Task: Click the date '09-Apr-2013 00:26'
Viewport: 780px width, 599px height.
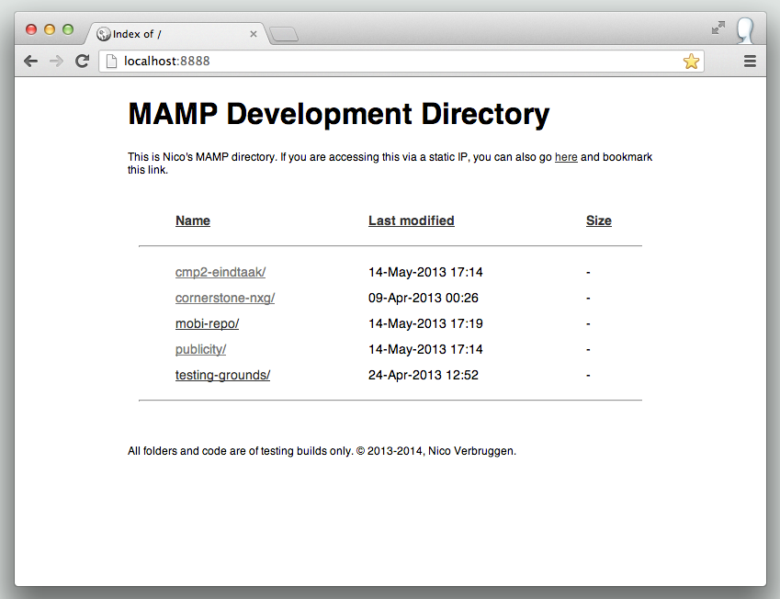Action: [x=424, y=298]
